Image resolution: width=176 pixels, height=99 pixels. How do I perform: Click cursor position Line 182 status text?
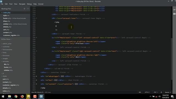pyautogui.click(x=37, y=92)
